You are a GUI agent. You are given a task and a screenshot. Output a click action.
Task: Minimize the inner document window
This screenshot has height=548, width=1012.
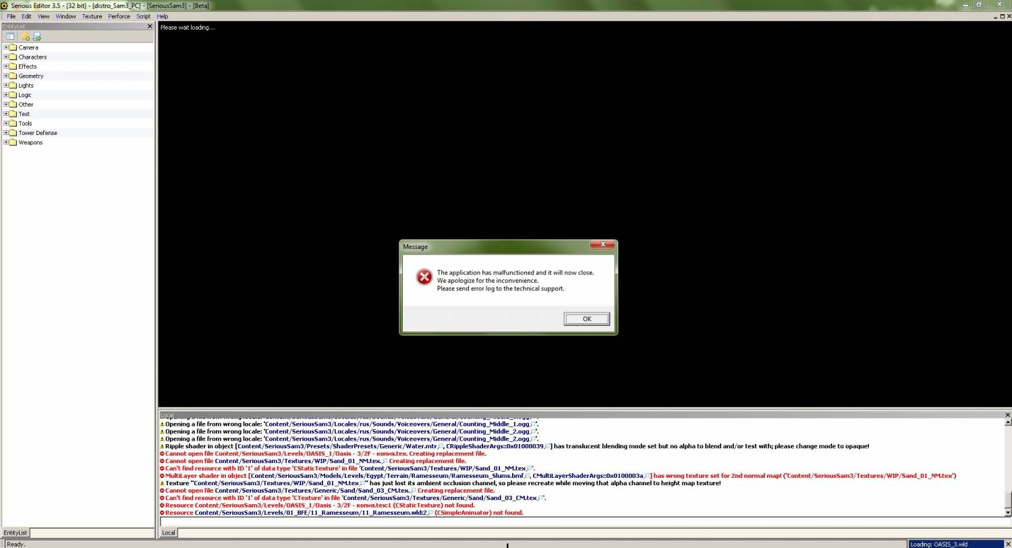pos(994,16)
